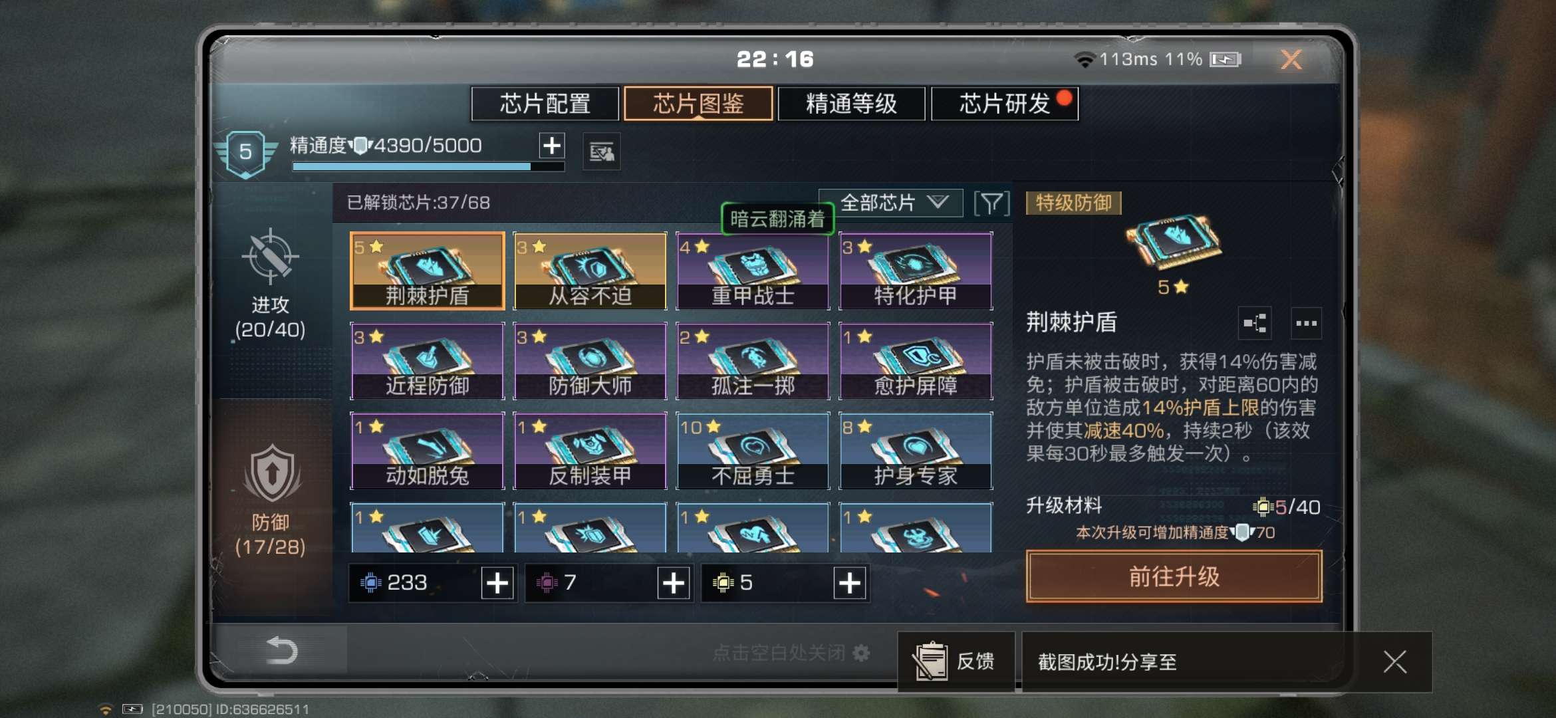Screen dimensions: 1556x718
Task: Switch to the 精通等级 tab
Action: [x=852, y=104]
